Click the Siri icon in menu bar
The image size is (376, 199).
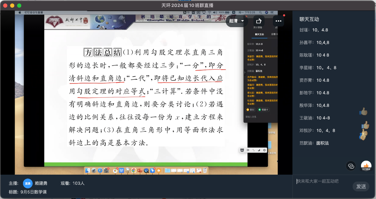[266, 12]
